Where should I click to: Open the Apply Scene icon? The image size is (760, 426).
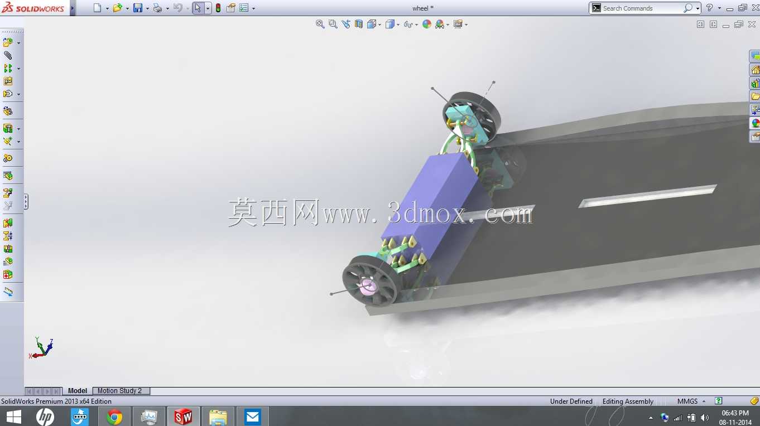(440, 24)
